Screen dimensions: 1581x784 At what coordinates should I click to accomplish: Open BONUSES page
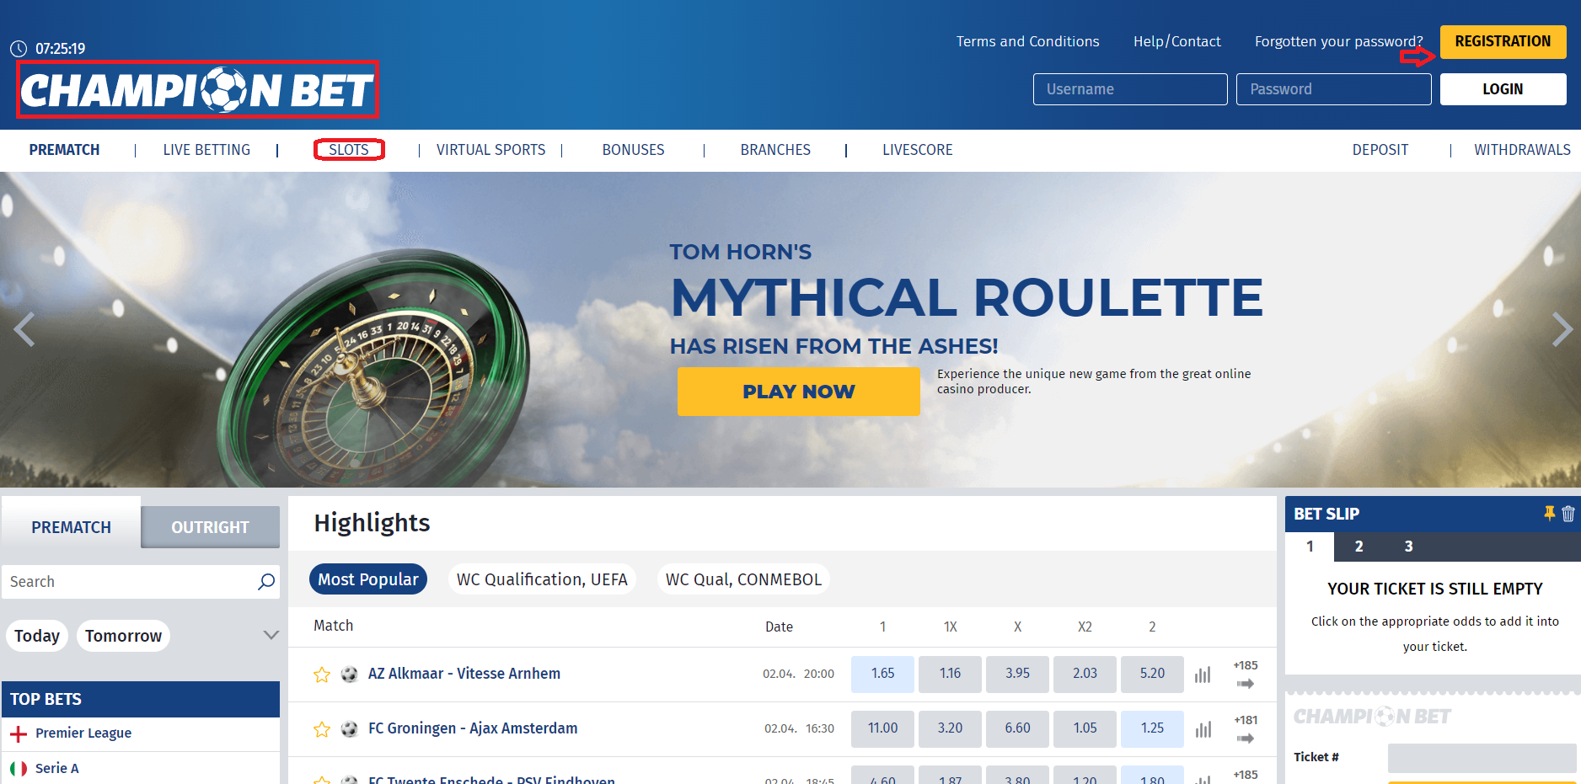click(634, 150)
